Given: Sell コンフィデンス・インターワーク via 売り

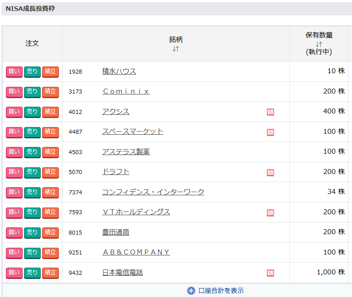Looking at the screenshot, I should click(32, 193).
